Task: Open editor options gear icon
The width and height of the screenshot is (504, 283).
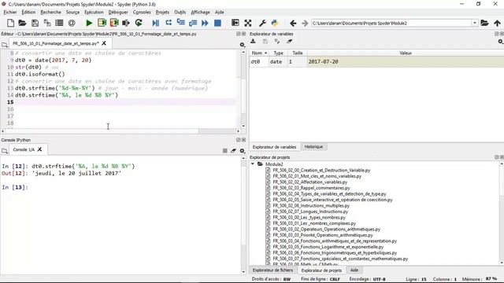Action: coord(243,45)
